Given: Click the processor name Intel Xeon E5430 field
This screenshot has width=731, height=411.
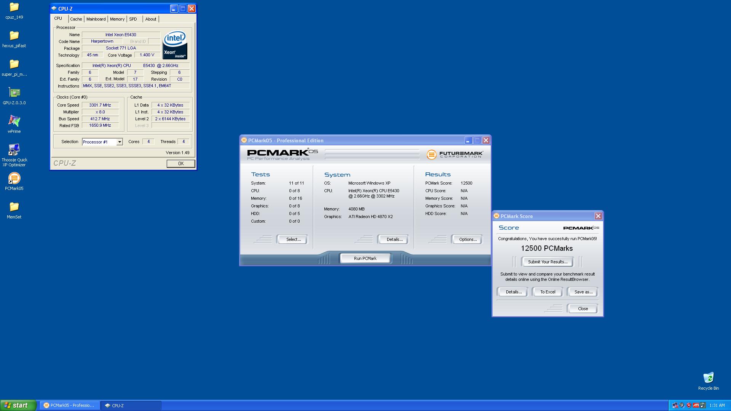Looking at the screenshot, I should click(121, 35).
